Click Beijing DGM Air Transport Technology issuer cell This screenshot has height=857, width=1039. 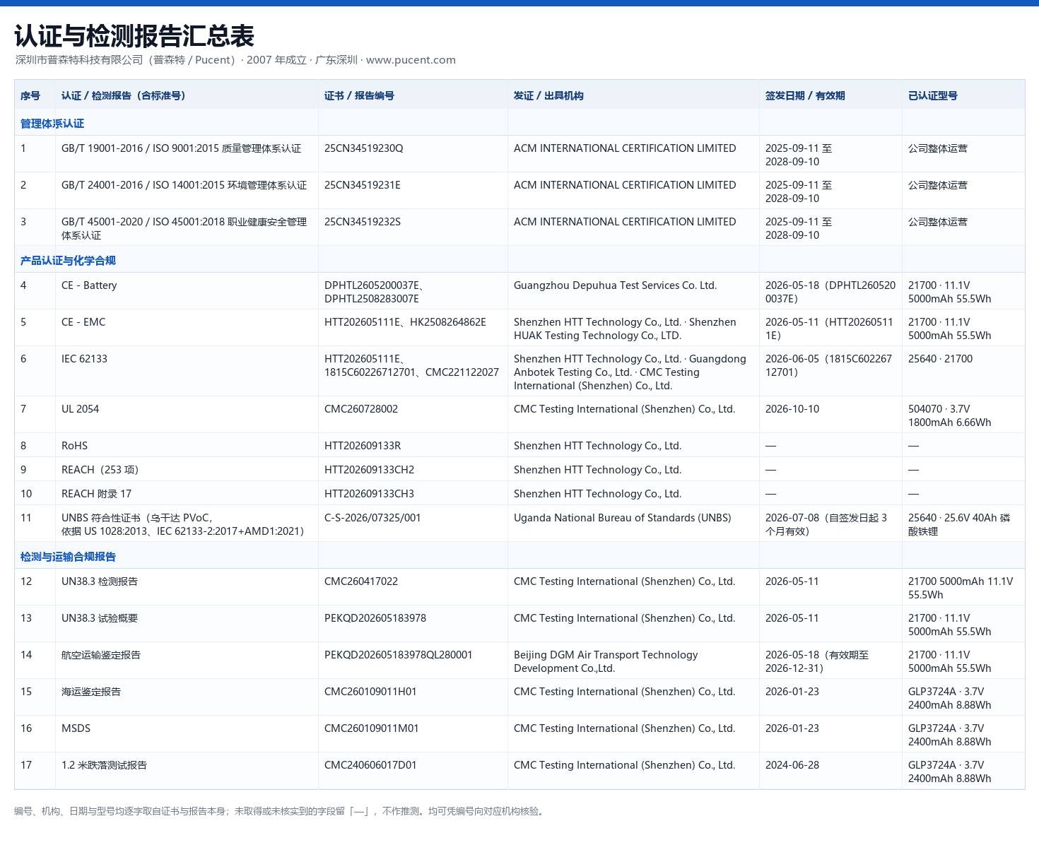tap(606, 661)
